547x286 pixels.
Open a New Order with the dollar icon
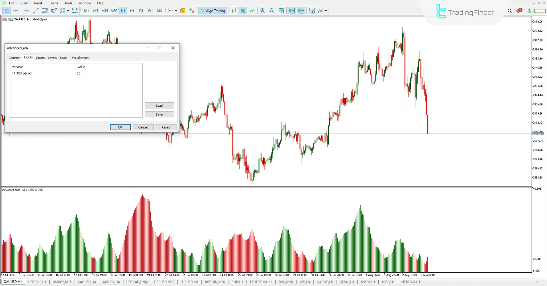183,11
